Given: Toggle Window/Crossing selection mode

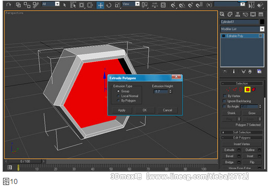Looking at the screenshot, I should click(x=90, y=5).
